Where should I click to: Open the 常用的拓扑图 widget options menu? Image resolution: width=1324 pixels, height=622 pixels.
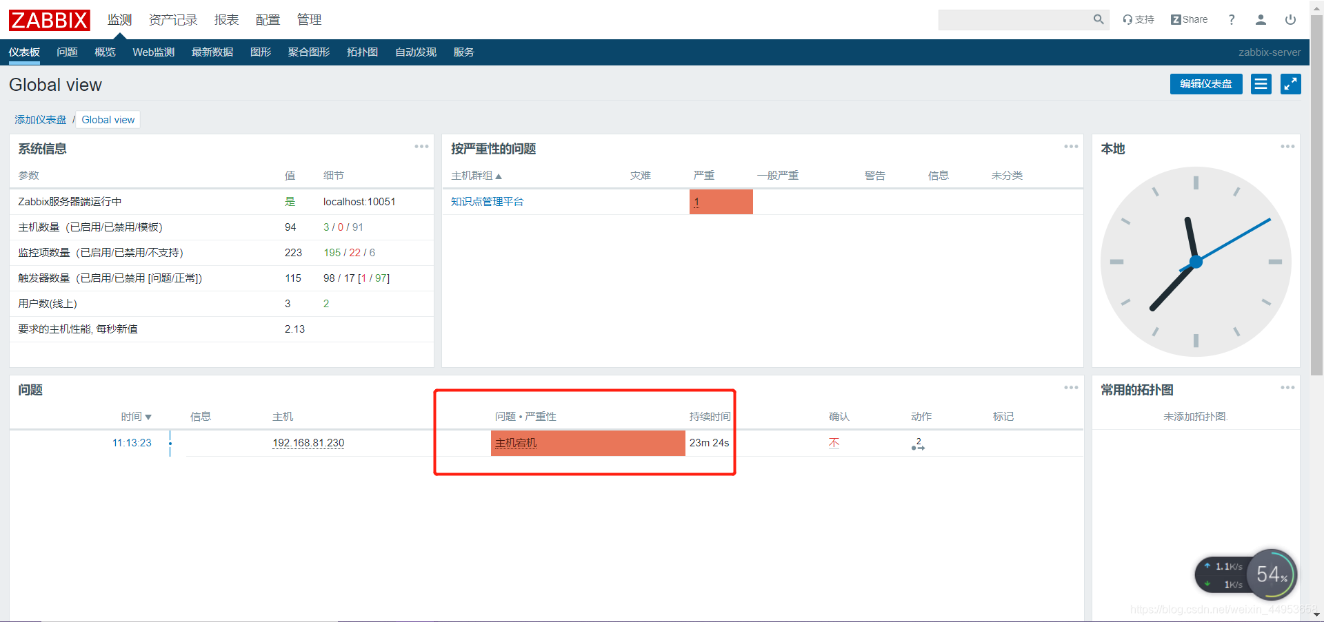click(1287, 388)
